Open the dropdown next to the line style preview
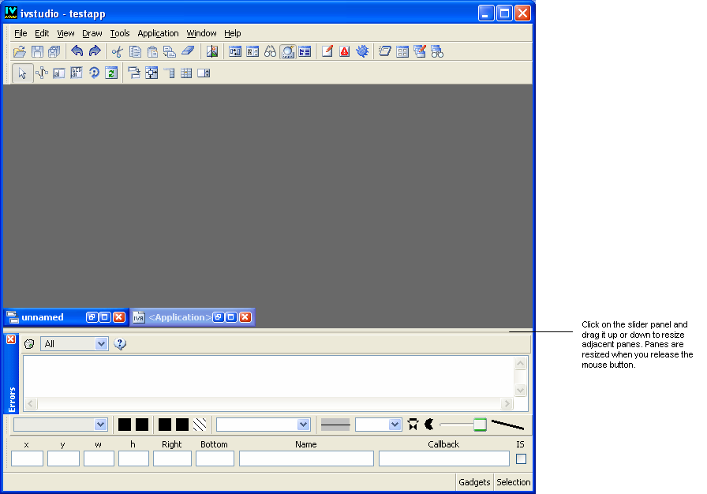 click(395, 425)
